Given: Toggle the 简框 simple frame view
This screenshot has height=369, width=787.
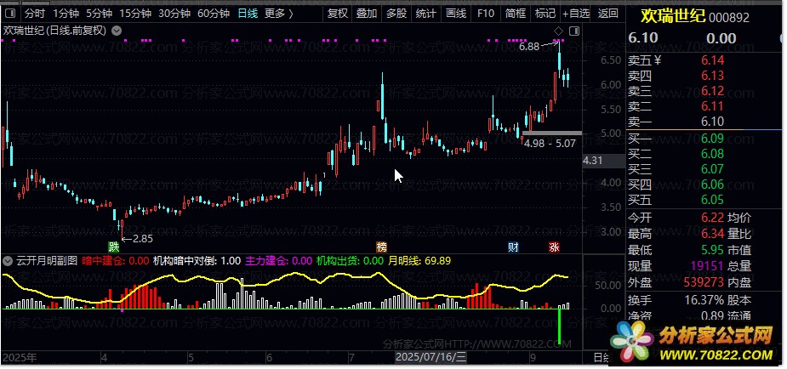Looking at the screenshot, I should [515, 13].
